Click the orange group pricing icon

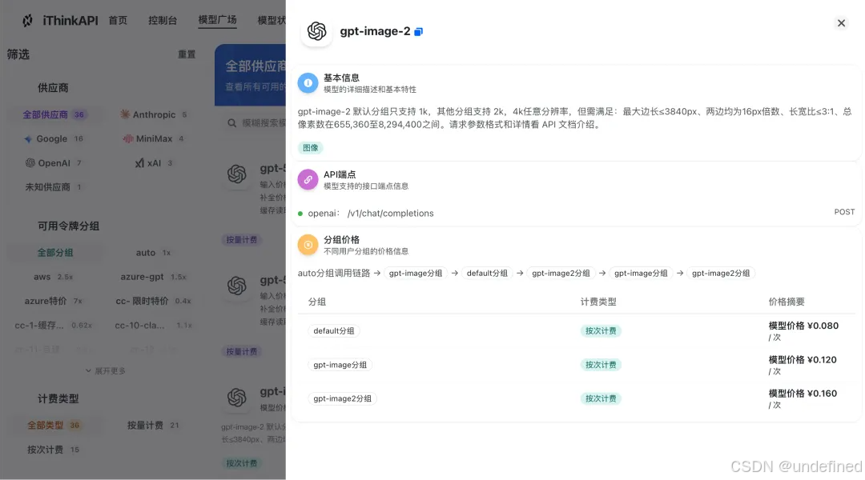(x=308, y=245)
